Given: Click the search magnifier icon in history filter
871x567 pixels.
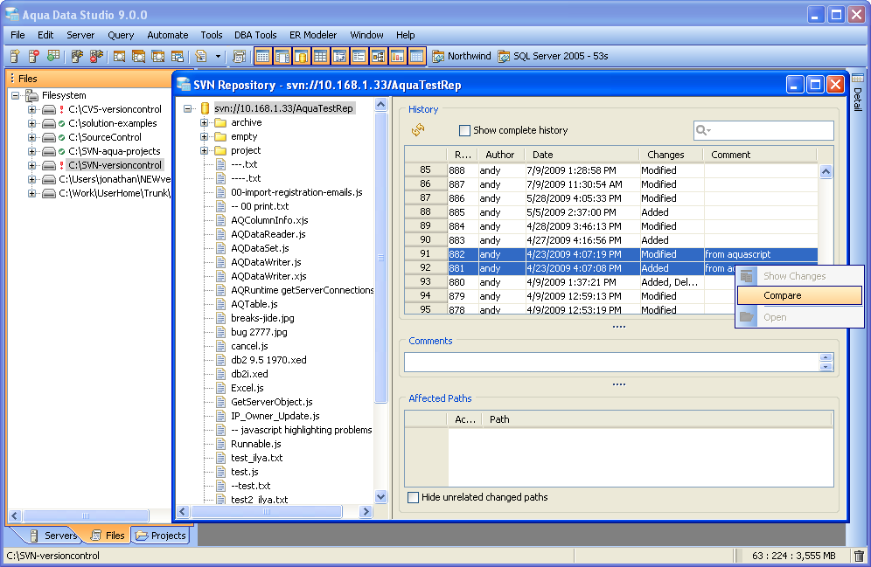Looking at the screenshot, I should click(x=702, y=131).
